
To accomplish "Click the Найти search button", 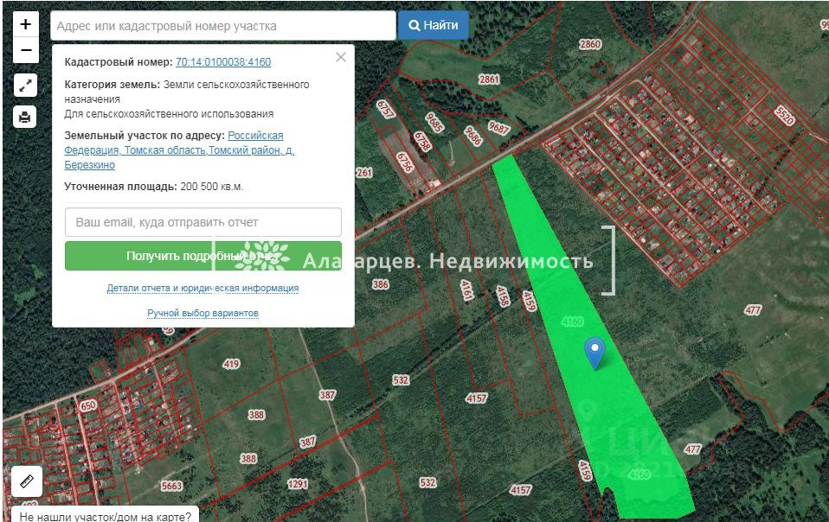I will click(434, 25).
